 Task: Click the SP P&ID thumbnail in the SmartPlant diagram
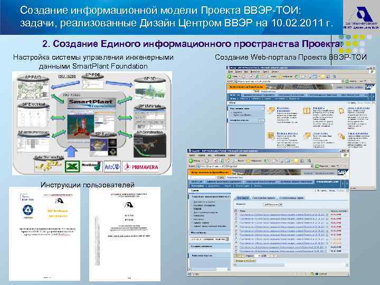pos(33,89)
